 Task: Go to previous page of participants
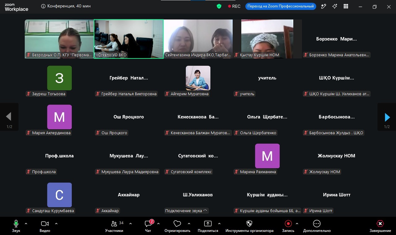[9, 117]
